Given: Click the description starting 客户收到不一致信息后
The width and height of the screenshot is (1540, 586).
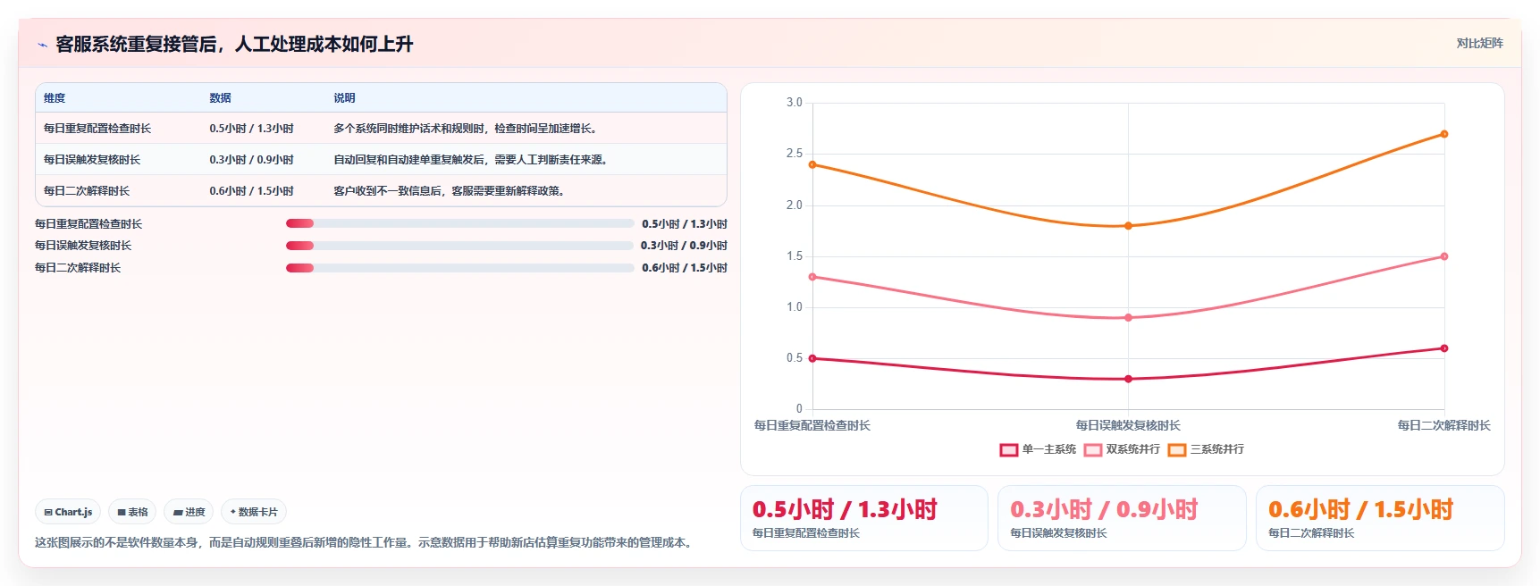Looking at the screenshot, I should [x=449, y=191].
